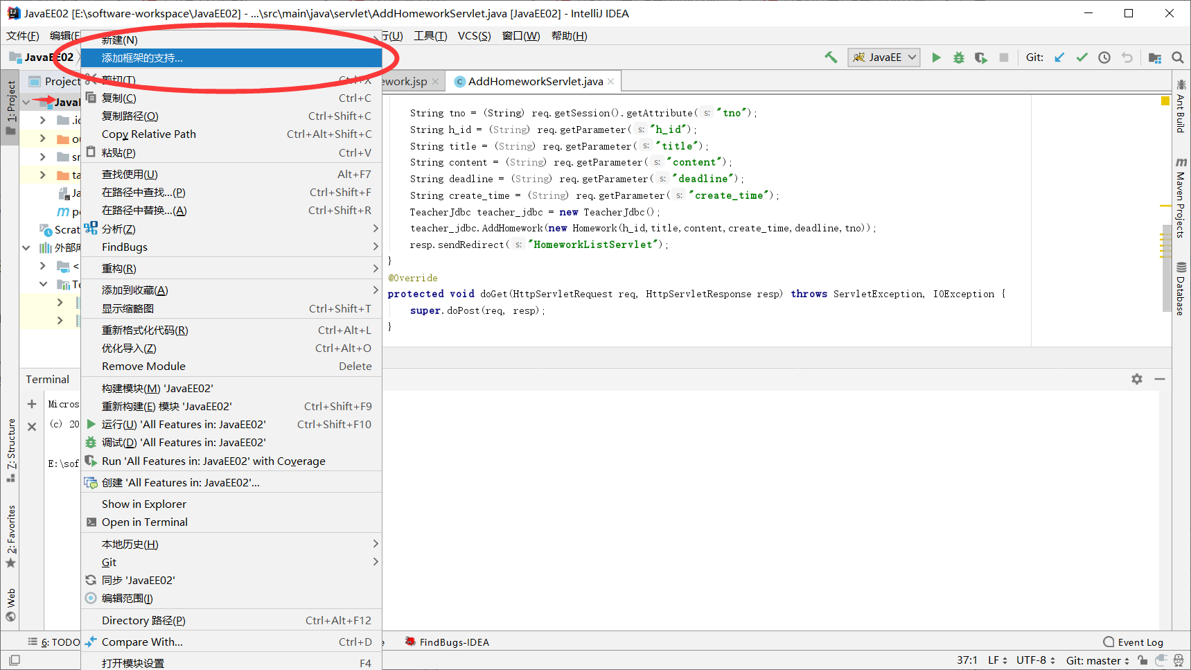The image size is (1191, 670).
Task: Open Terminal panel settings gear
Action: pyautogui.click(x=1137, y=379)
